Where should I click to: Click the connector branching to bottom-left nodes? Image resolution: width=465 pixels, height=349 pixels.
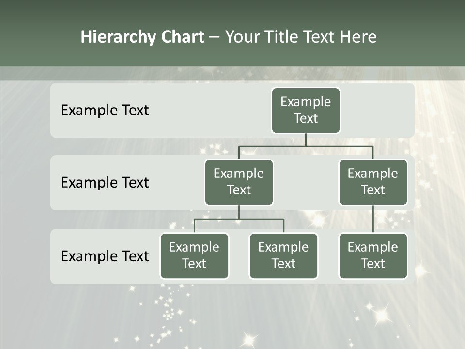[239, 218]
